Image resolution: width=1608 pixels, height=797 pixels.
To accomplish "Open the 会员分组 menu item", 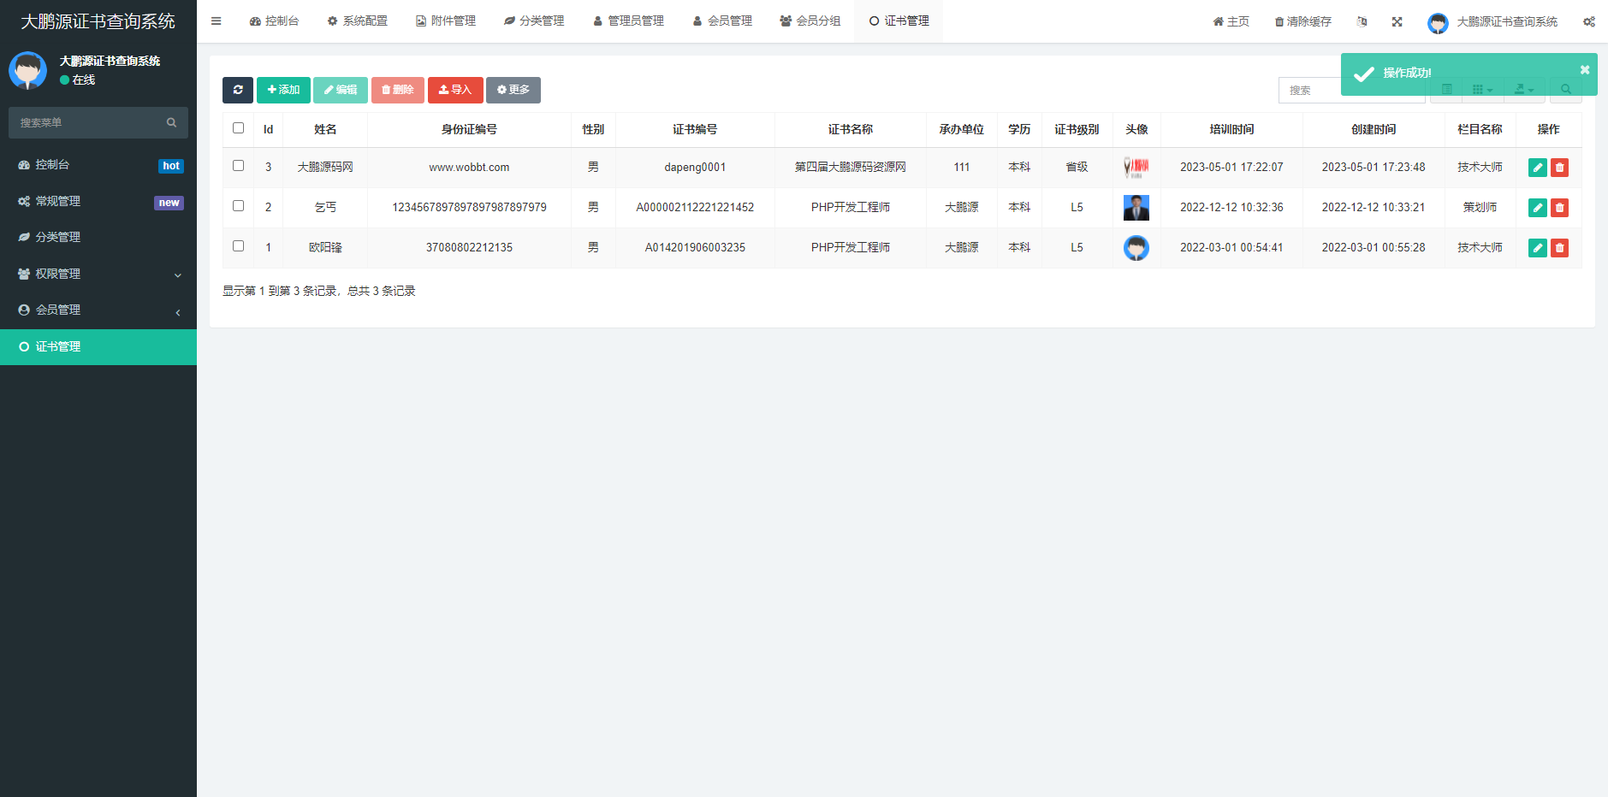I will tap(810, 21).
